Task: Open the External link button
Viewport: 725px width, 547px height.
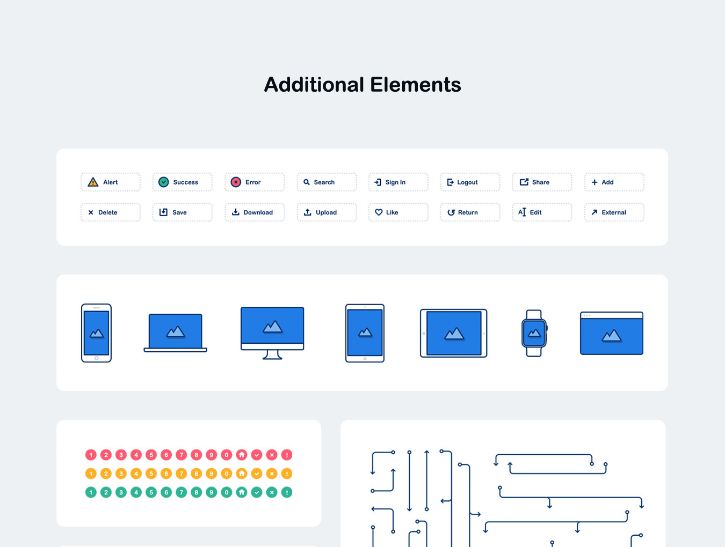Action: point(614,212)
